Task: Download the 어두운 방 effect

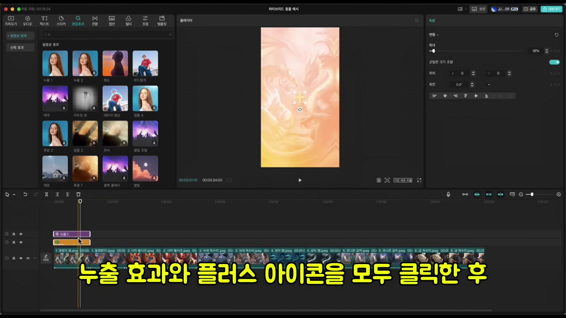Action: [94, 108]
